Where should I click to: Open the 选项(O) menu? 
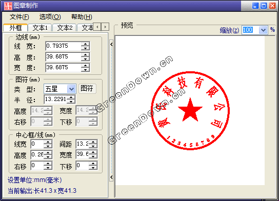(x=50, y=17)
